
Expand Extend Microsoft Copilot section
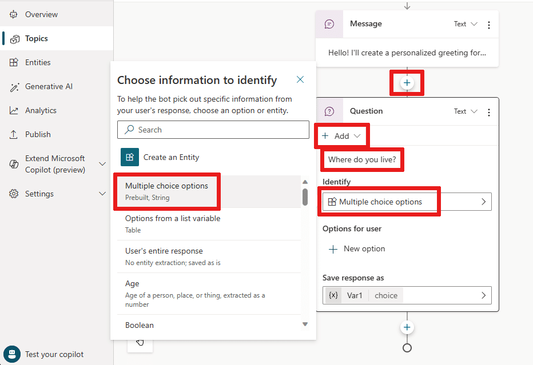point(102,164)
